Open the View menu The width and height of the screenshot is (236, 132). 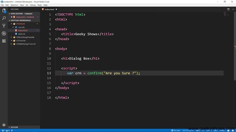(x=22, y=5)
